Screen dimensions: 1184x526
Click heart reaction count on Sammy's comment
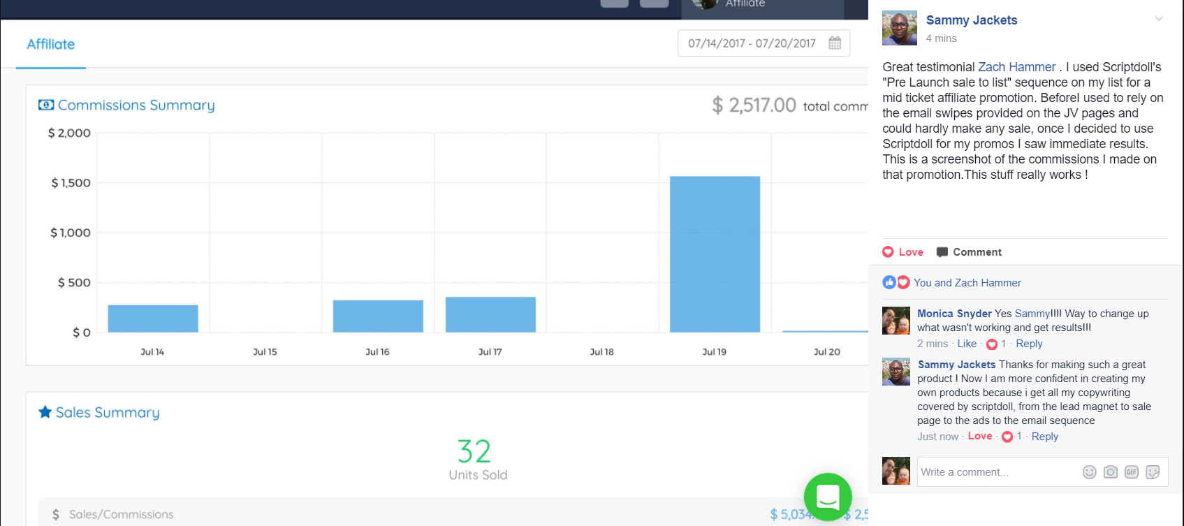1011,437
